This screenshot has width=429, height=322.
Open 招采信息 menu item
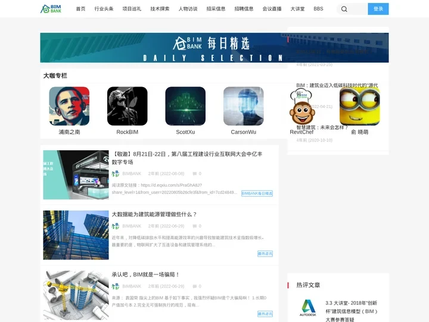pos(216,9)
